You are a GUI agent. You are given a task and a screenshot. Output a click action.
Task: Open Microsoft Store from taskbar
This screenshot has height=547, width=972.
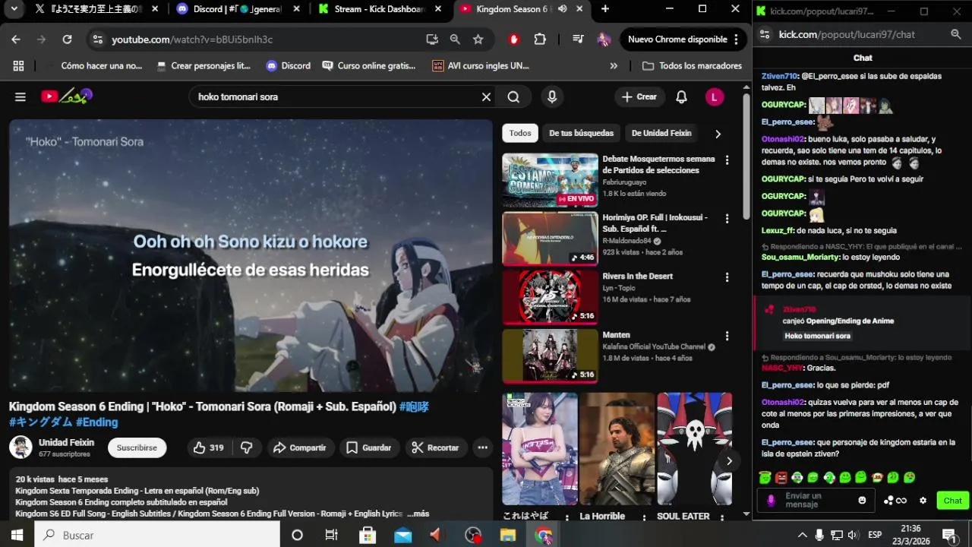[367, 535]
